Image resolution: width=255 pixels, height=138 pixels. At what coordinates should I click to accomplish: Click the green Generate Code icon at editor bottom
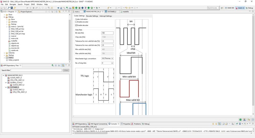[x=240, y=120]
